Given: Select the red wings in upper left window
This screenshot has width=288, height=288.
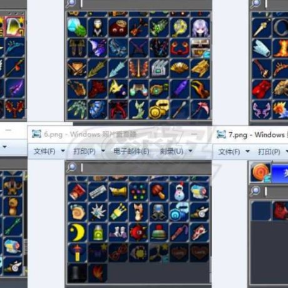Looking at the screenshot, I should coord(14,109).
